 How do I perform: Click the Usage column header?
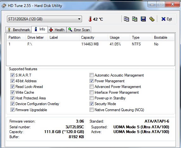click(x=119, y=37)
